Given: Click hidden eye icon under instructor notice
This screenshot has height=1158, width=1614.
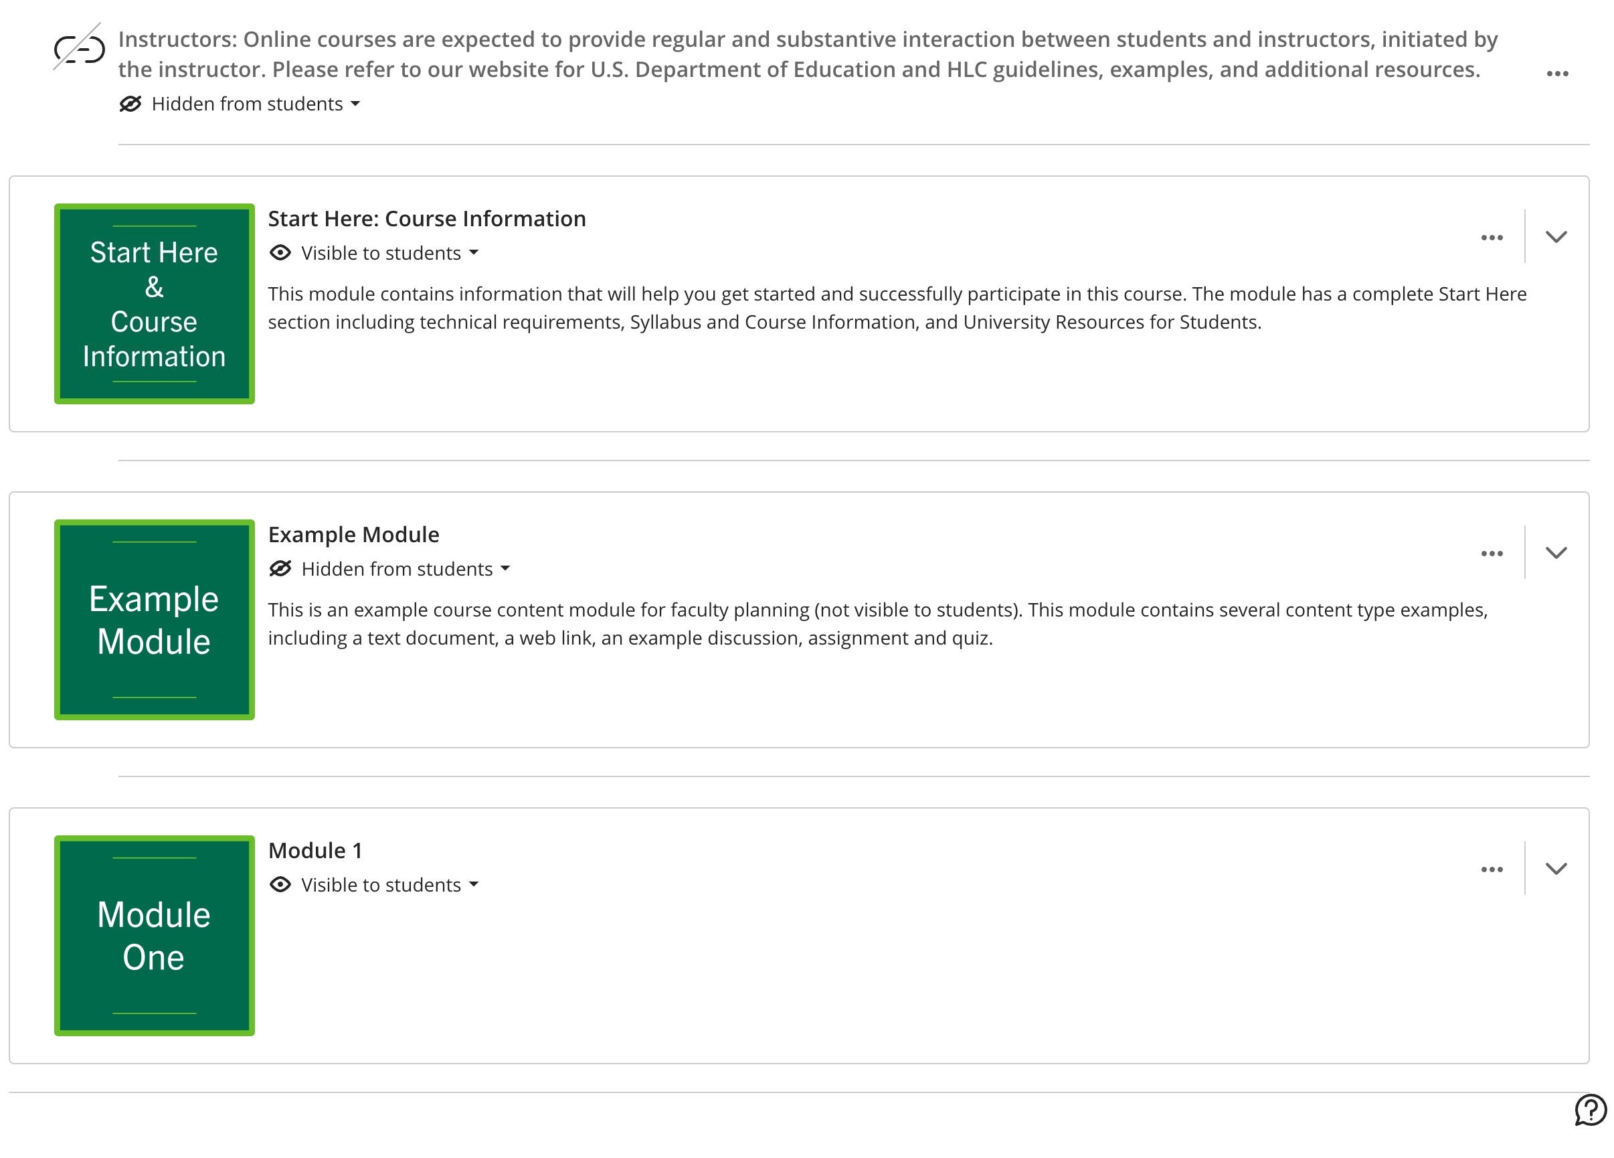Looking at the screenshot, I should (130, 104).
